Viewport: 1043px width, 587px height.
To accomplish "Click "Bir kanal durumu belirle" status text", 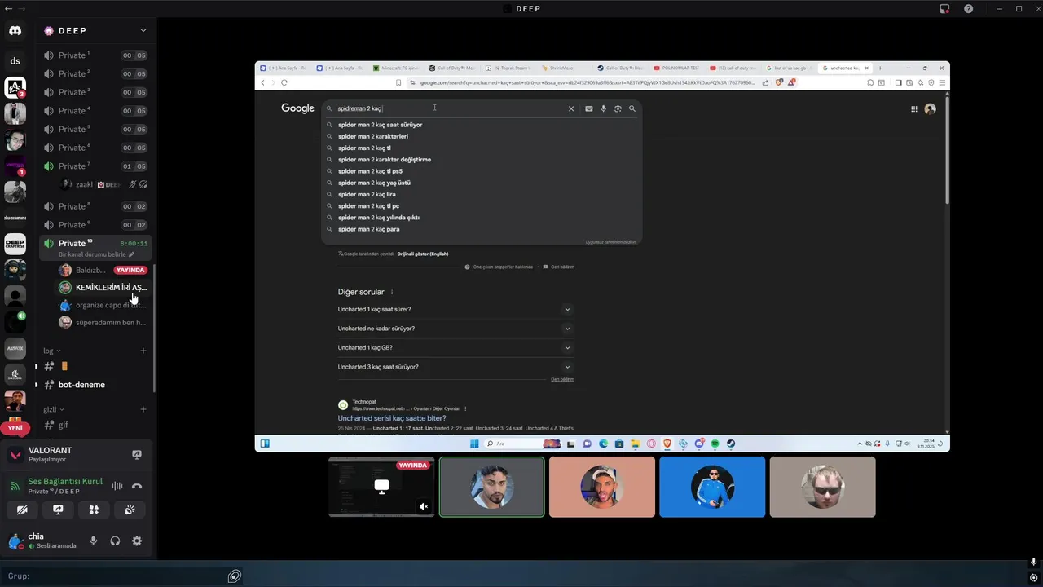I will click(x=92, y=254).
